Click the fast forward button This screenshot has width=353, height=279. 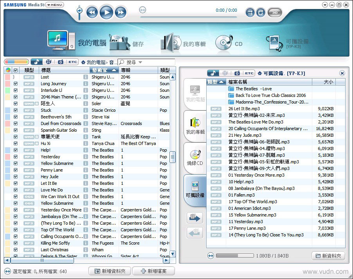(x=121, y=12)
